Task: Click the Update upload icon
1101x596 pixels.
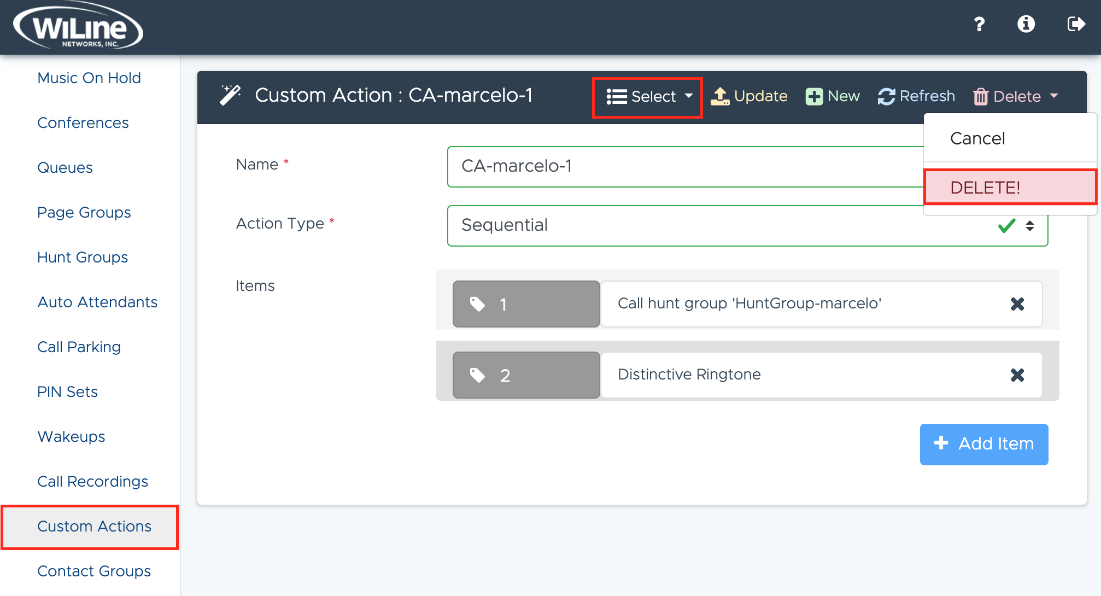Action: [720, 96]
